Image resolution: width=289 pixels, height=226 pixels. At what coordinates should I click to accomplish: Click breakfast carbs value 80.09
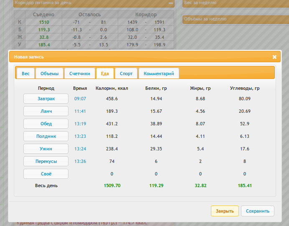click(245, 99)
